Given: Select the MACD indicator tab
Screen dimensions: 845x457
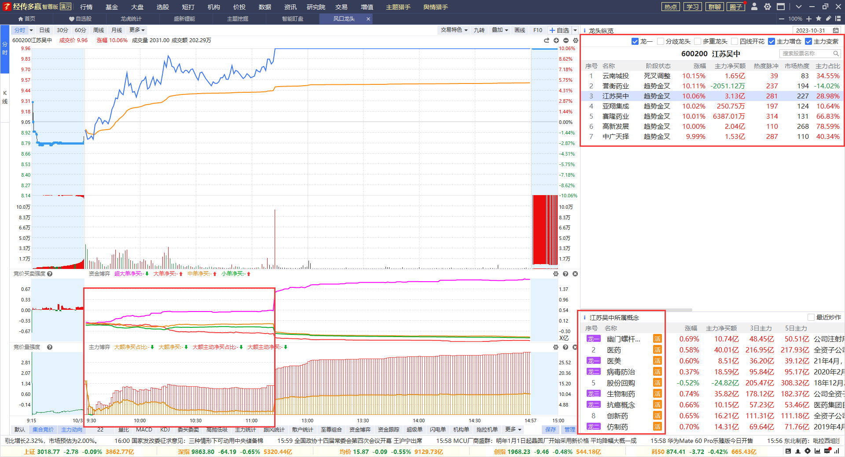Looking at the screenshot, I should point(144,430).
